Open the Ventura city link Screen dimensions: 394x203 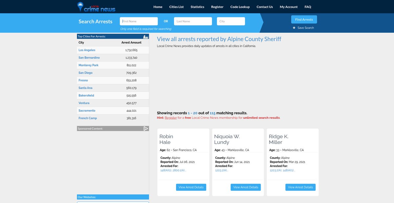point(84,103)
